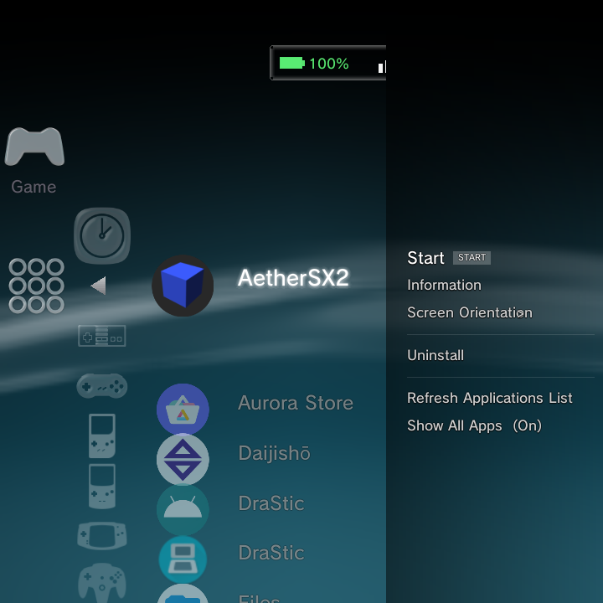Choose Start in the context menu
This screenshot has height=603, width=603.
point(425,258)
